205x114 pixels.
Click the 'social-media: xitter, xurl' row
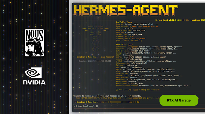(x=130, y=84)
